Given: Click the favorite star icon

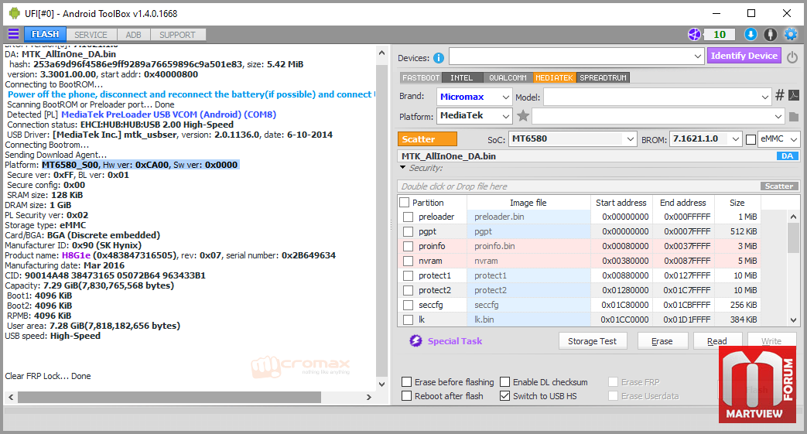Looking at the screenshot, I should (523, 115).
